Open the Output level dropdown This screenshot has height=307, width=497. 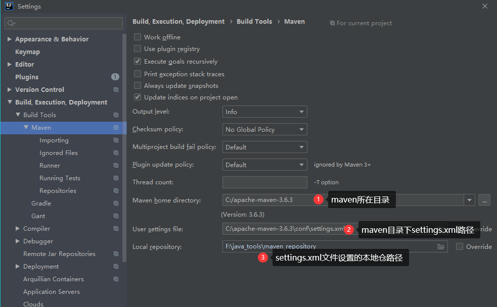(x=264, y=112)
